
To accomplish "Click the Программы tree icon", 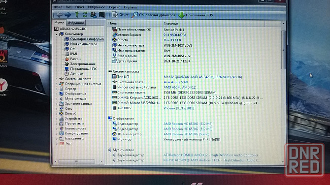I will pos(62,123).
